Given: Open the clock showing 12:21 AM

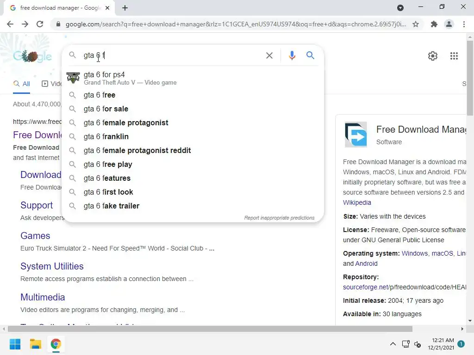Looking at the screenshot, I should click(441, 344).
